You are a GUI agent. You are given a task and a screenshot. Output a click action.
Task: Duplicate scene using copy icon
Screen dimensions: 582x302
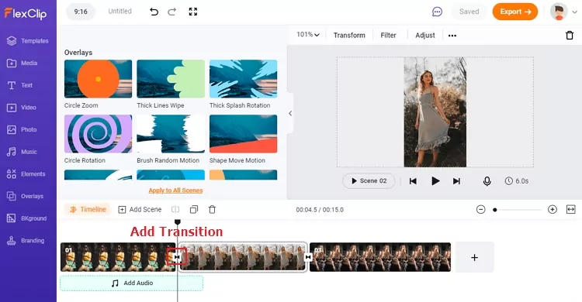194,209
